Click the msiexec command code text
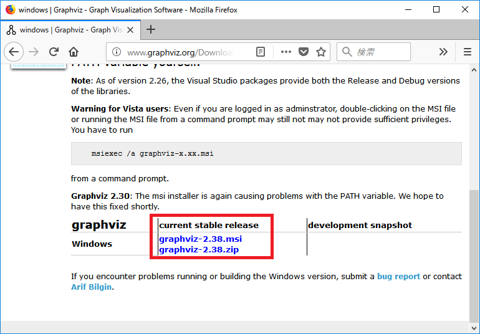 pyautogui.click(x=153, y=154)
